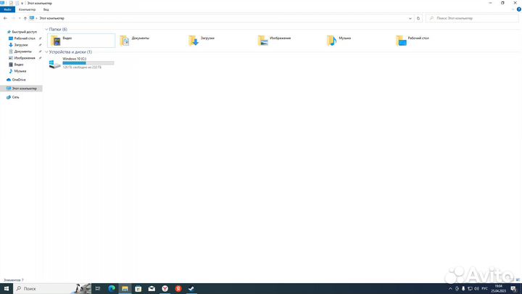
Task: Select Рабочий стол in the sidebar
Action: [x=22, y=38]
